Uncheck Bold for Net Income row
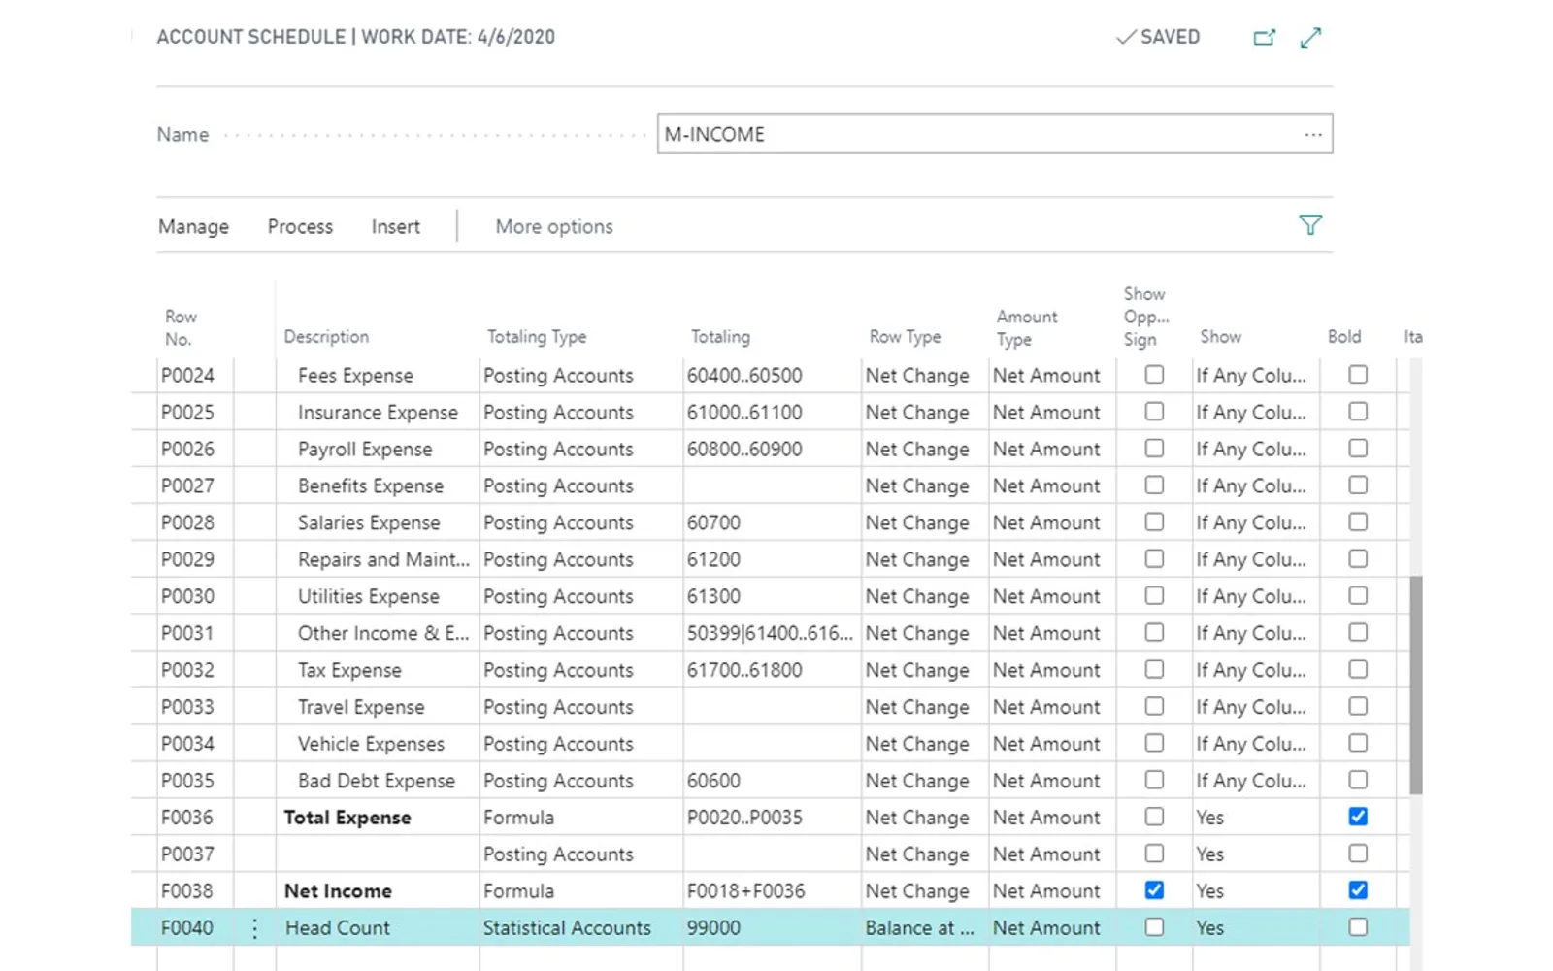This screenshot has height=971, width=1553. [x=1358, y=890]
